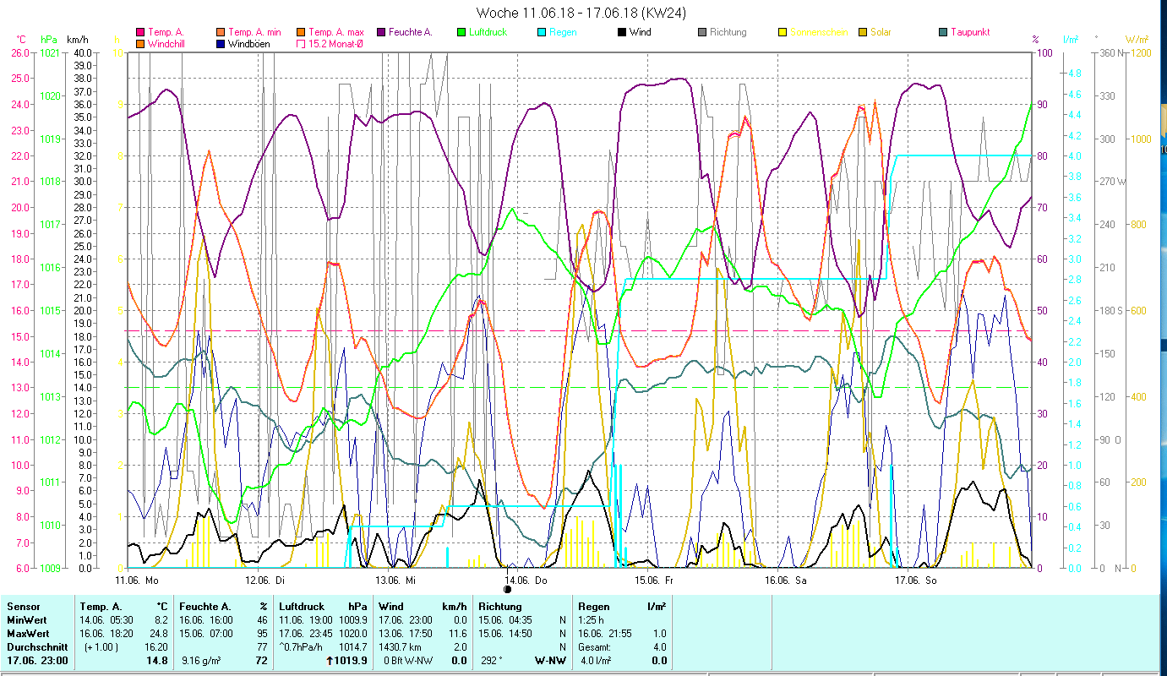Click the absolute humidity value 9.16 g/m²
The height and width of the screenshot is (676, 1167).
click(x=201, y=661)
